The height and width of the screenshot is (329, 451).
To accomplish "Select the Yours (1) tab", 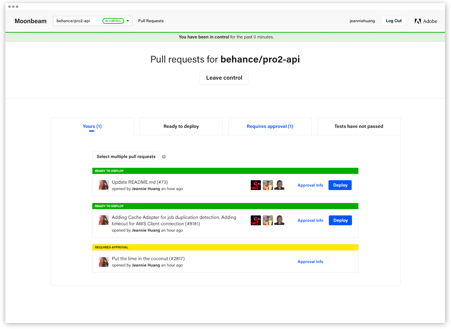I will click(92, 126).
